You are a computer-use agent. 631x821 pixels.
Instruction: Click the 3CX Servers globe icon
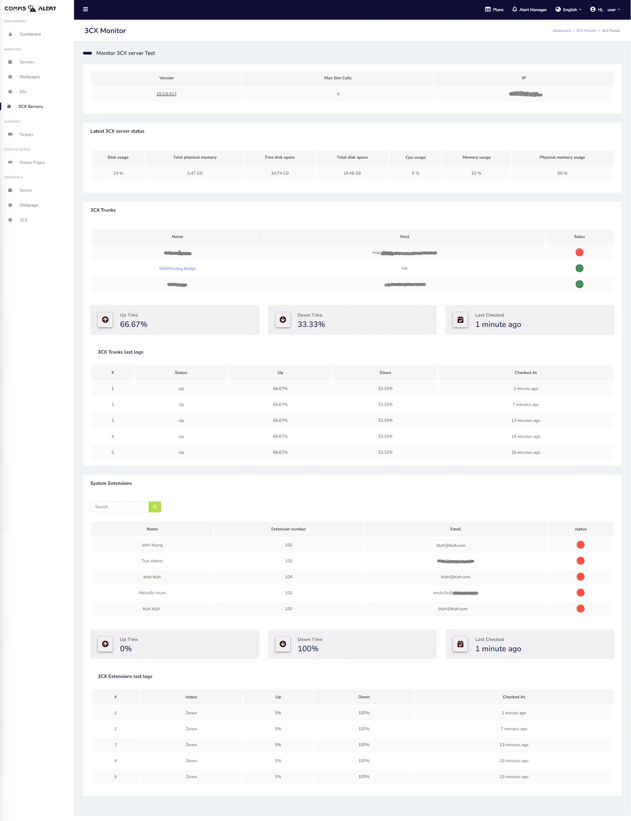9,106
